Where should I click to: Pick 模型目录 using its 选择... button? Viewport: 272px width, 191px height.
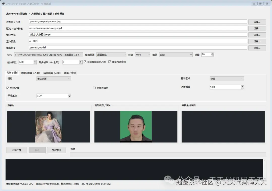click(x=257, y=48)
